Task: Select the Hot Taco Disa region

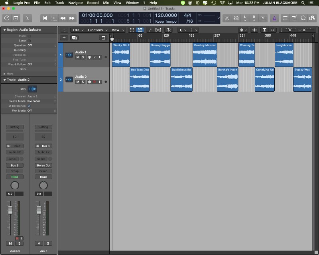Action: [140, 80]
